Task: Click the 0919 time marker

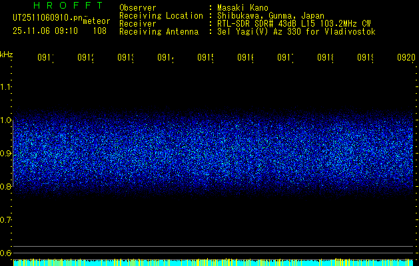Action: pyautogui.click(x=365, y=57)
